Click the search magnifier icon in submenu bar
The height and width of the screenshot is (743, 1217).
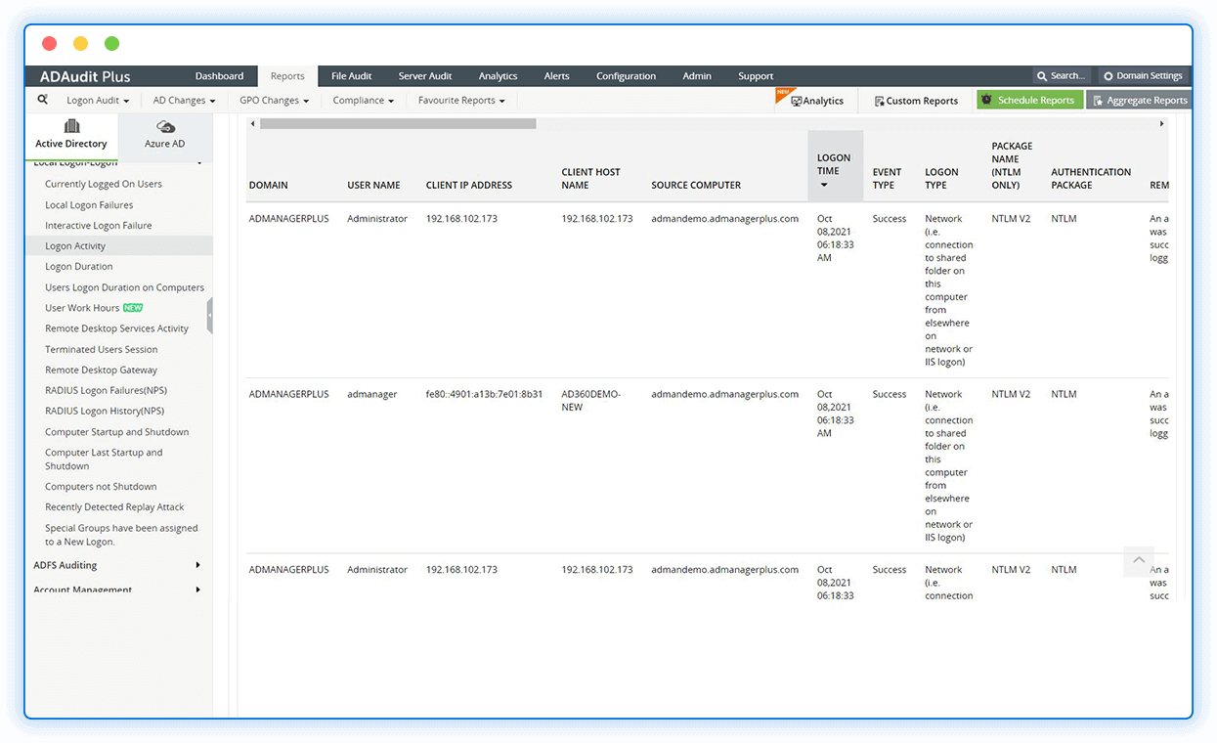(x=43, y=100)
